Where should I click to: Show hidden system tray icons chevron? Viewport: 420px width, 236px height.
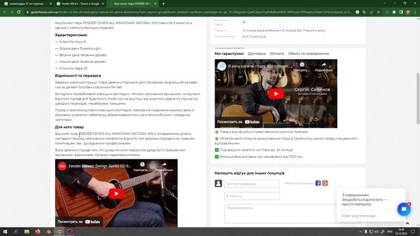(x=360, y=231)
